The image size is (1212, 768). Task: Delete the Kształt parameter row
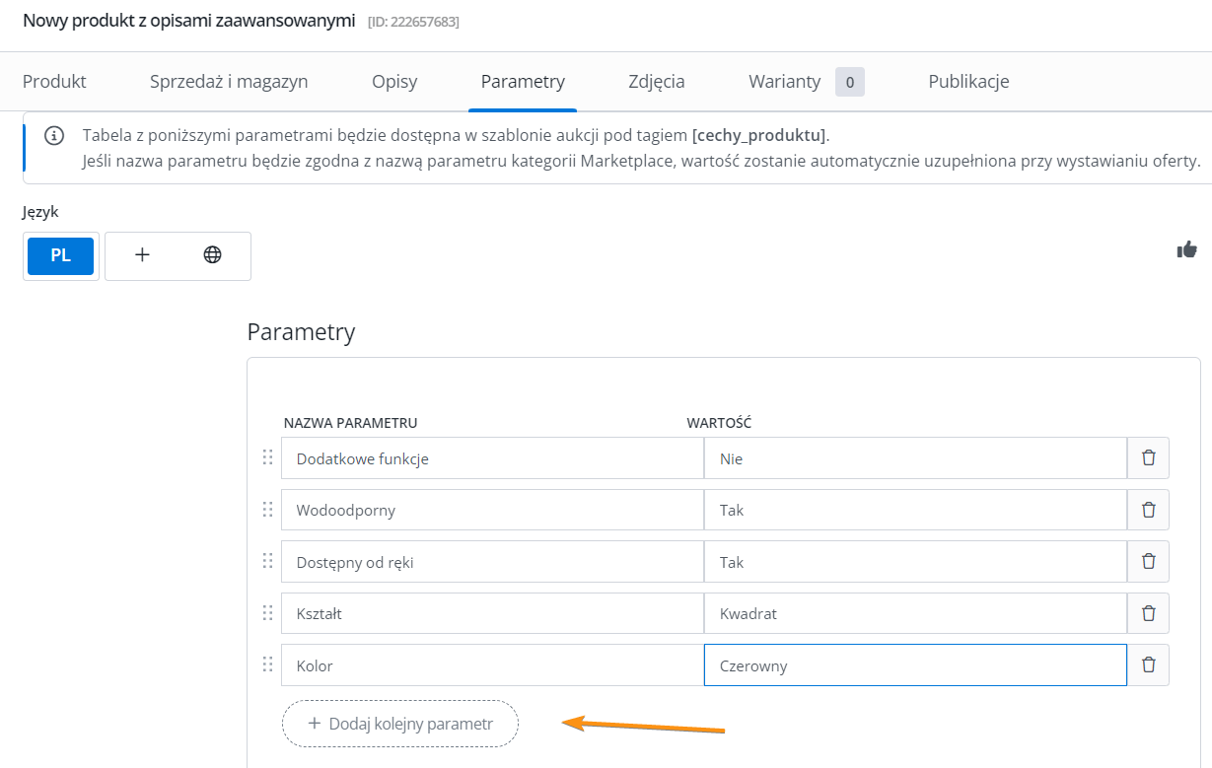(1148, 613)
